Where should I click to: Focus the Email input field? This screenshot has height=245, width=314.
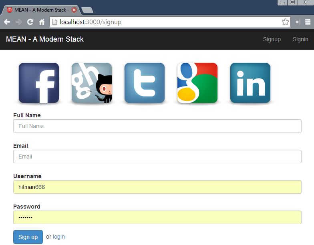coord(157,157)
